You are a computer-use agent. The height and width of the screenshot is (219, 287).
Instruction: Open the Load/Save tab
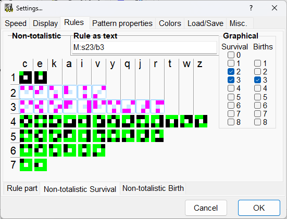[205, 23]
